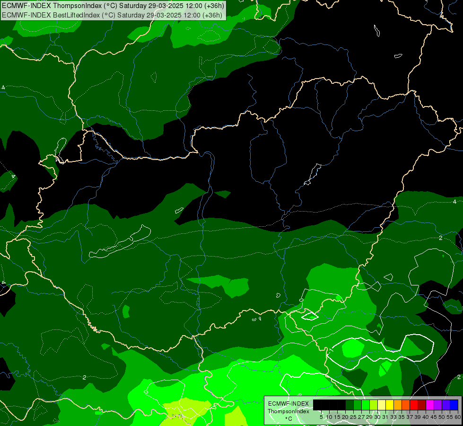
Task: Click legend scale value 40
Action: [426, 417]
